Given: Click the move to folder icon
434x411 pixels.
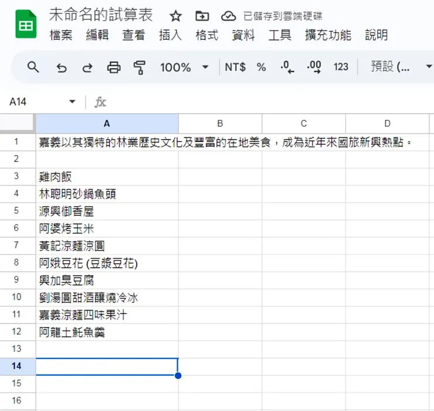Looking at the screenshot, I should [x=202, y=16].
